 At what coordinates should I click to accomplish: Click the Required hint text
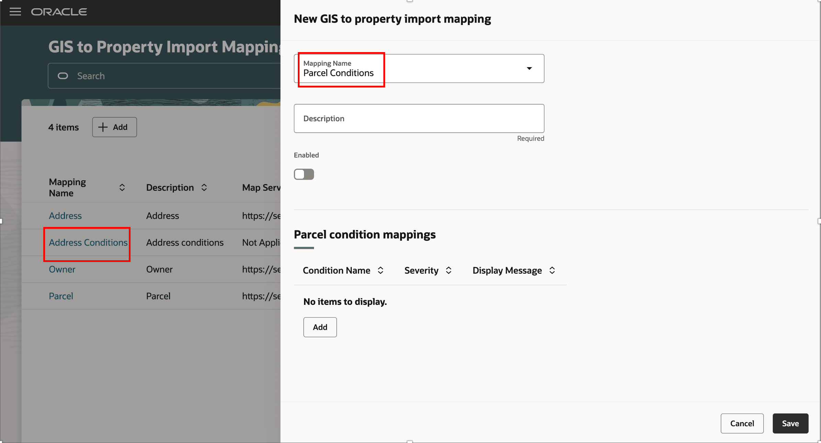[531, 139]
